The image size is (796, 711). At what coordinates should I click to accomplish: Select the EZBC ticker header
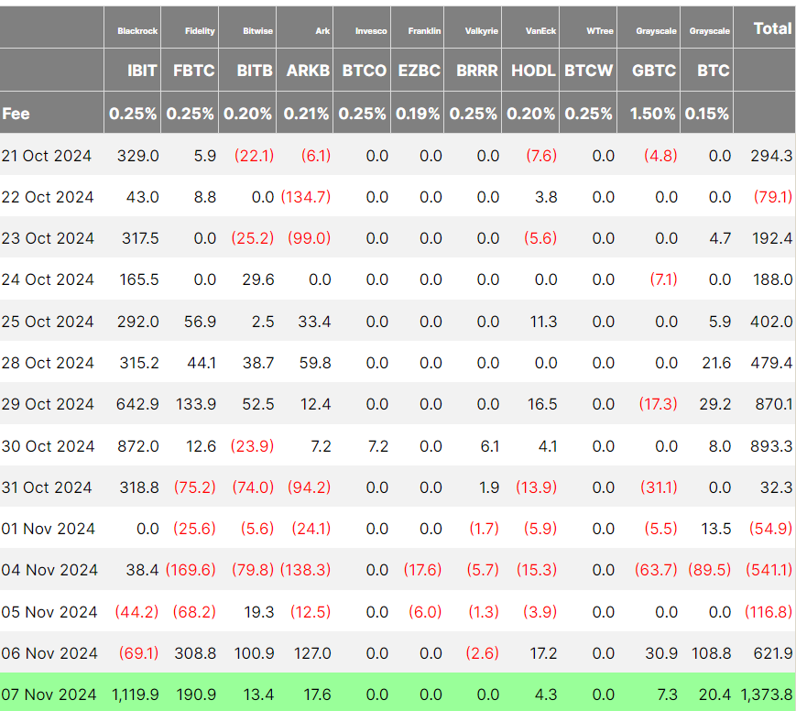pyautogui.click(x=420, y=70)
